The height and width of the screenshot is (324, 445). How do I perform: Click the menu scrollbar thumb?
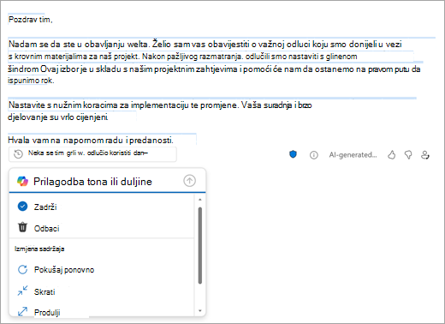click(x=200, y=246)
